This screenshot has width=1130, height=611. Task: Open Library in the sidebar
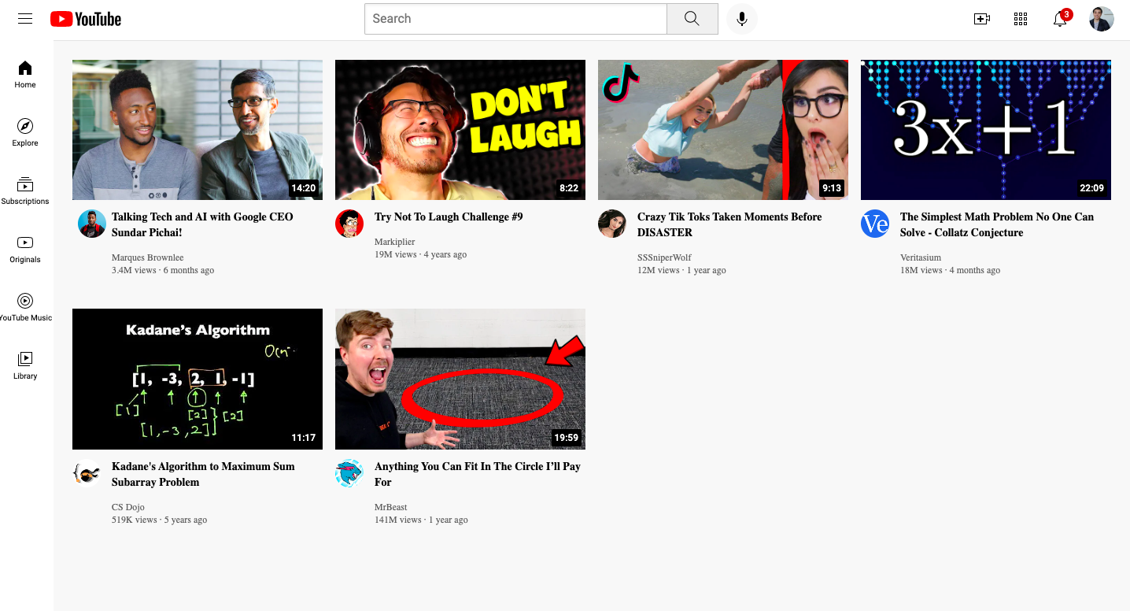(x=25, y=365)
